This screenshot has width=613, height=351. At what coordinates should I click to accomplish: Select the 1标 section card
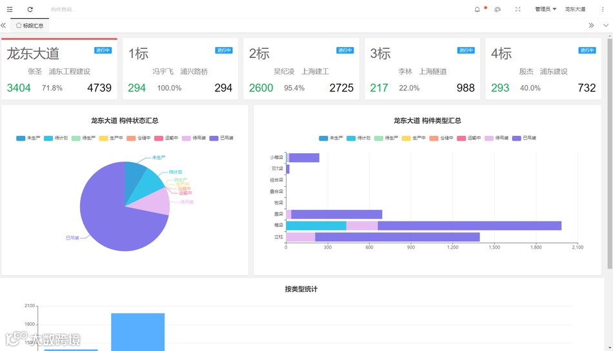(x=180, y=69)
